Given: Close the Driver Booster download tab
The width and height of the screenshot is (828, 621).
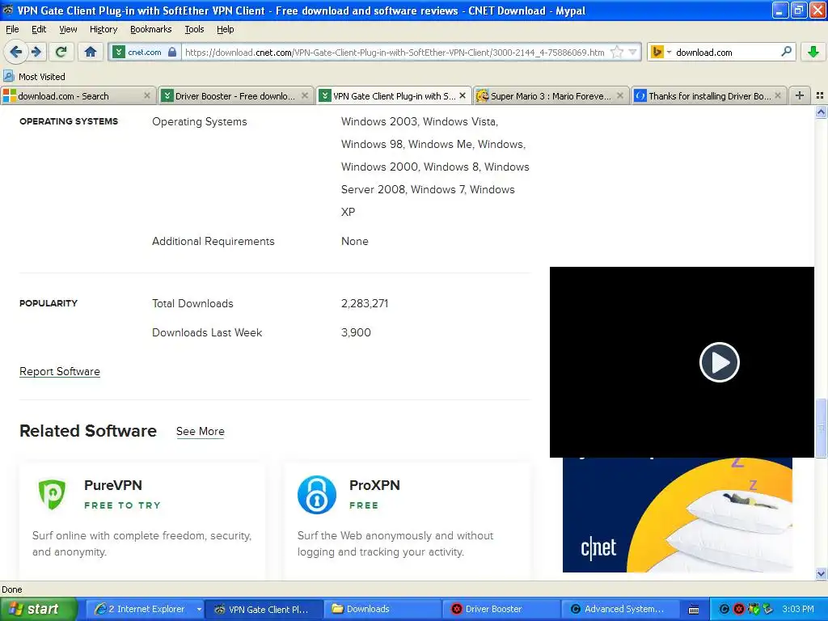Looking at the screenshot, I should click(x=305, y=95).
